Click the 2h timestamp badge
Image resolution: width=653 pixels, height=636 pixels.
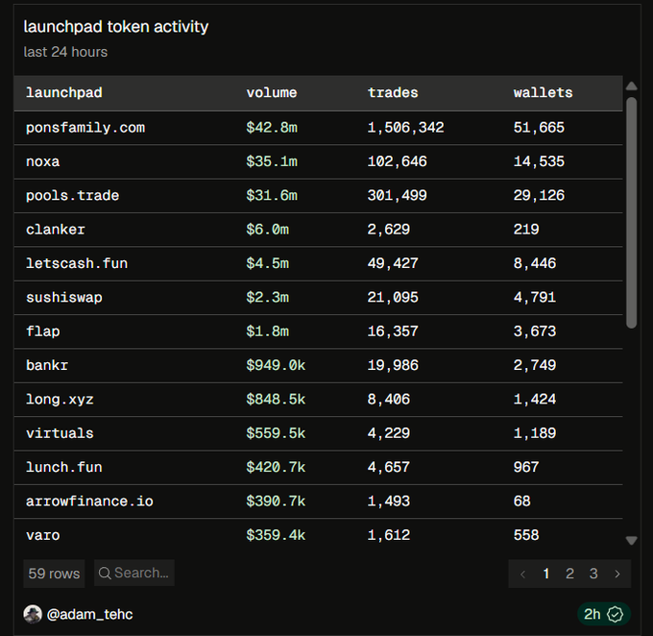tap(604, 614)
